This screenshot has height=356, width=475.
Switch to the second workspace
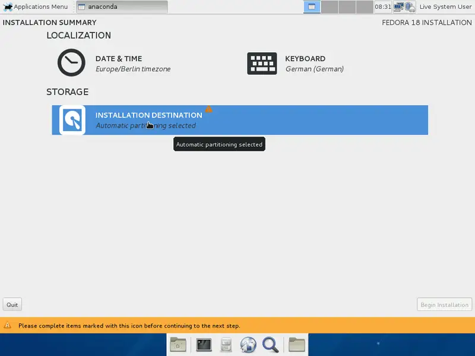coord(330,7)
